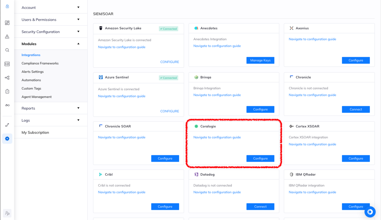The height and width of the screenshot is (220, 381).
Task: Open Alerts Settings in Modules
Action: 33,72
